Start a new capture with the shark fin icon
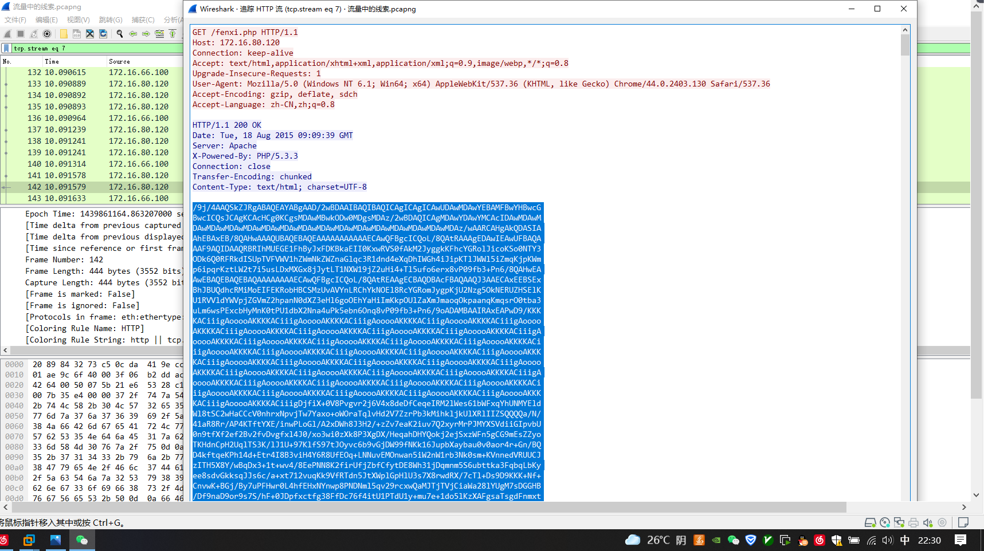 click(7, 34)
